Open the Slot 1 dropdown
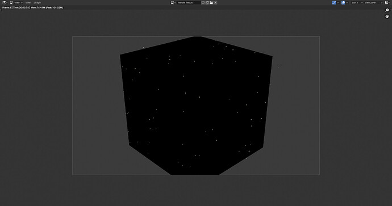Viewport: 392px width, 206px height. [x=357, y=2]
